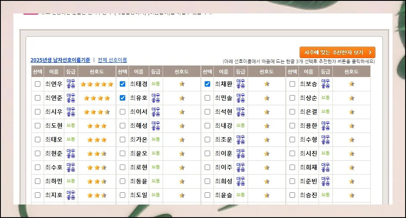Click the single star next to 최태경
The width and height of the screenshot is (406, 218).
point(182,84)
